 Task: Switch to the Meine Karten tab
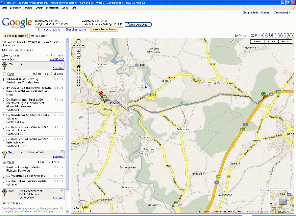[x=39, y=36]
